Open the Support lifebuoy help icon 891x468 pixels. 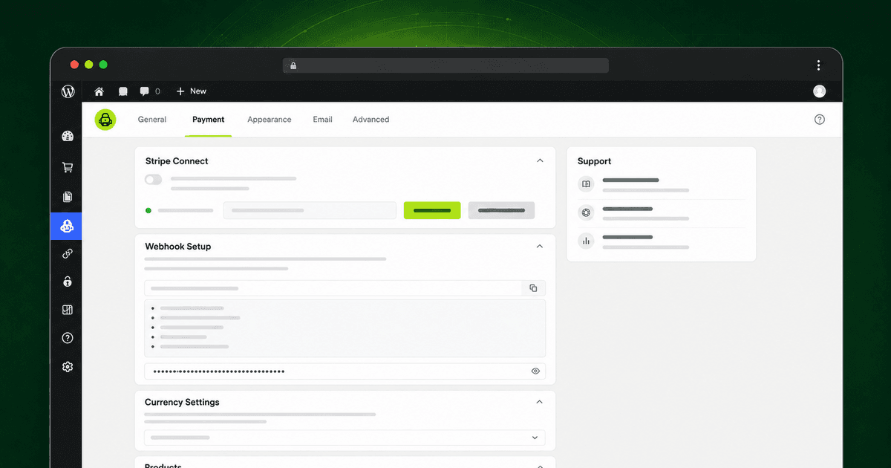586,213
